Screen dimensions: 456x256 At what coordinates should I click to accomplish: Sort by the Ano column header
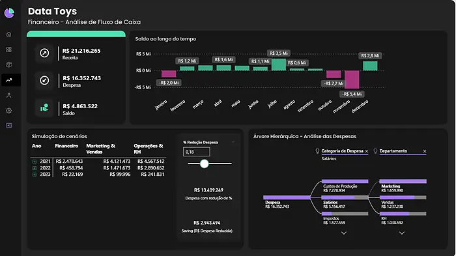(36, 146)
